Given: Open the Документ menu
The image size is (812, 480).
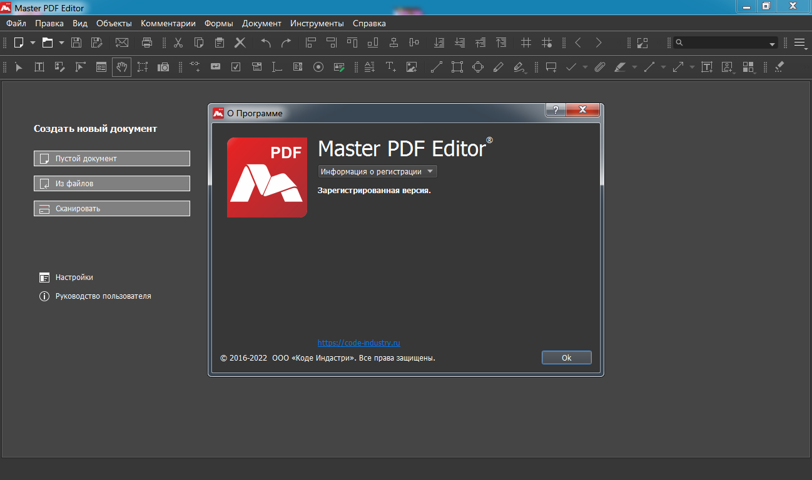Looking at the screenshot, I should (262, 23).
